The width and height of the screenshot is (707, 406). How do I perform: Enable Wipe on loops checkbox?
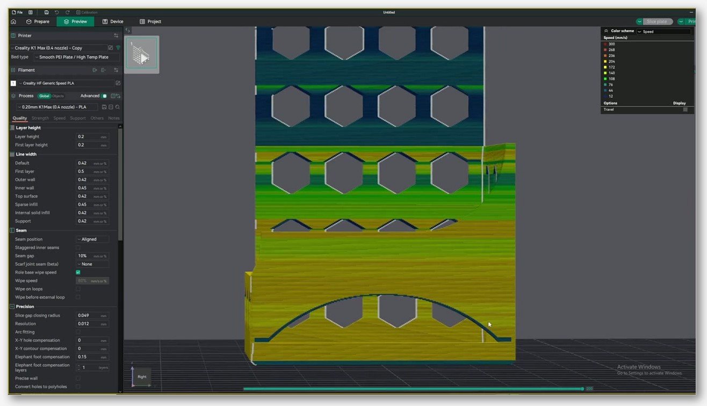tap(78, 289)
